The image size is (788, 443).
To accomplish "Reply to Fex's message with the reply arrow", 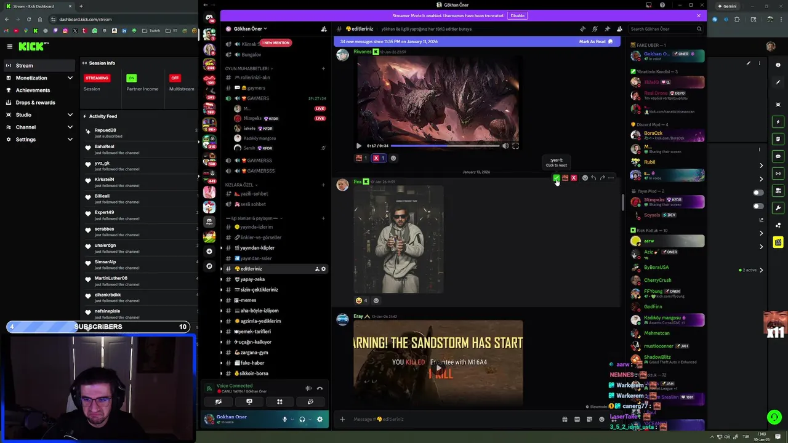I will click(x=593, y=178).
